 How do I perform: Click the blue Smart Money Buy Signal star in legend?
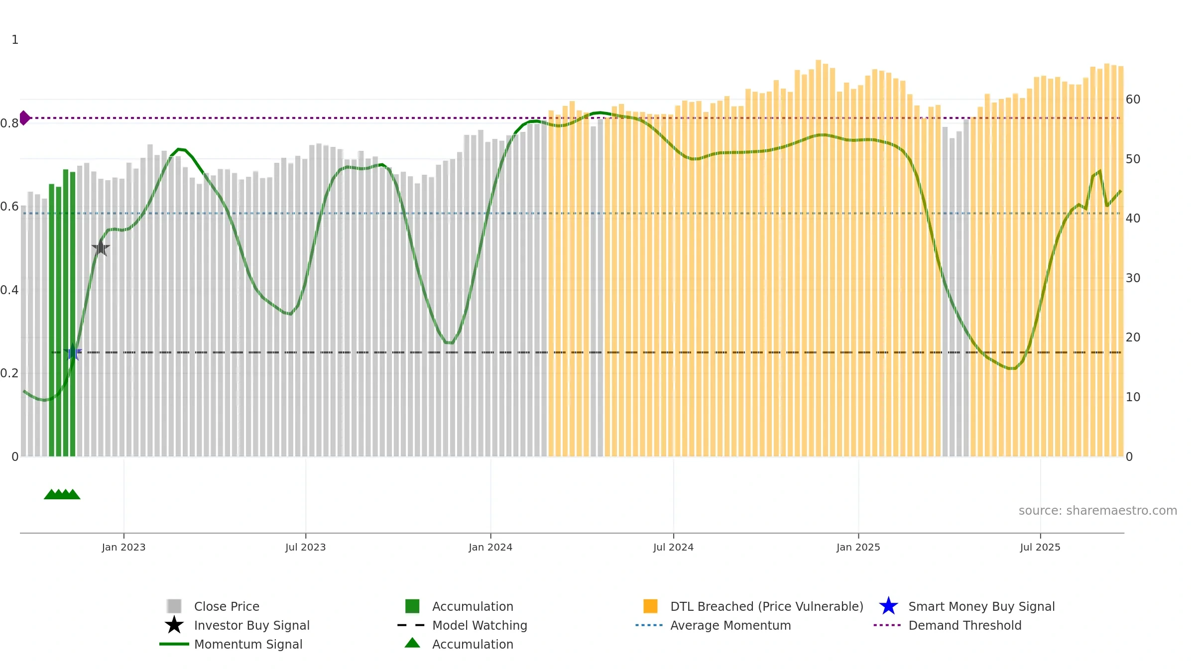[888, 606]
